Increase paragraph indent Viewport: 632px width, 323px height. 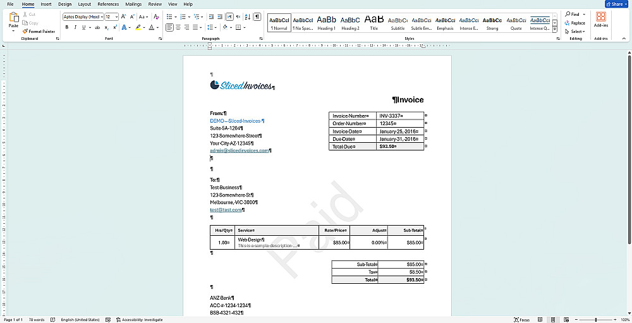click(x=220, y=16)
